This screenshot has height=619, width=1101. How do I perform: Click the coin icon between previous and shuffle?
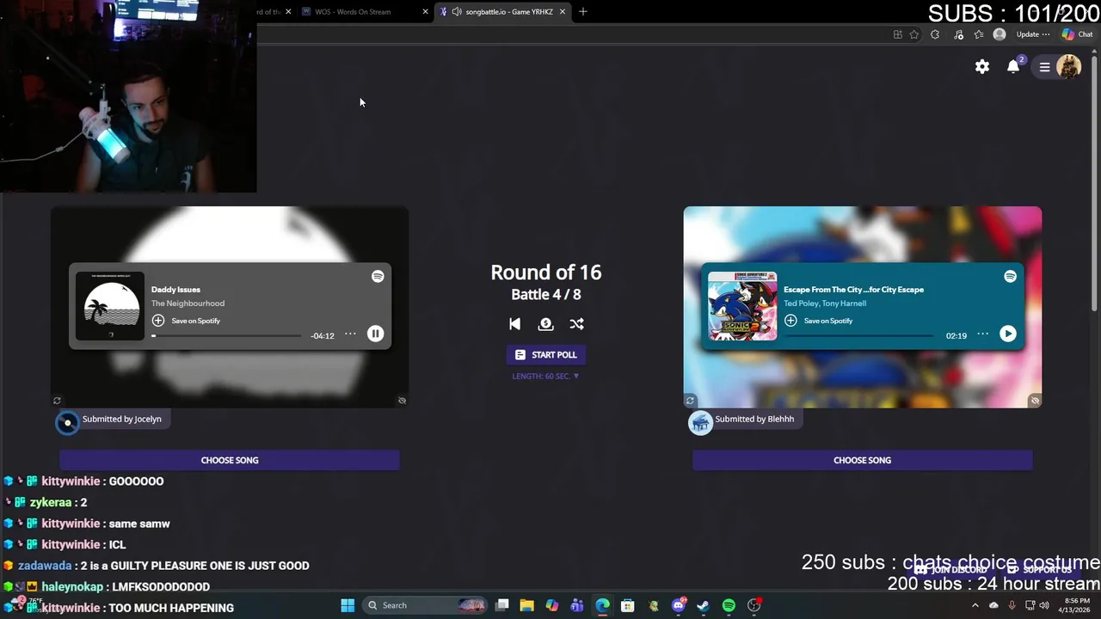[545, 324]
